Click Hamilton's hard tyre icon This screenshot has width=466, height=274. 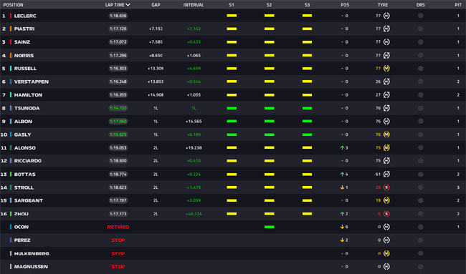click(x=386, y=95)
